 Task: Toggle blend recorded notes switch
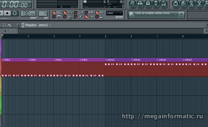tap(75, 13)
